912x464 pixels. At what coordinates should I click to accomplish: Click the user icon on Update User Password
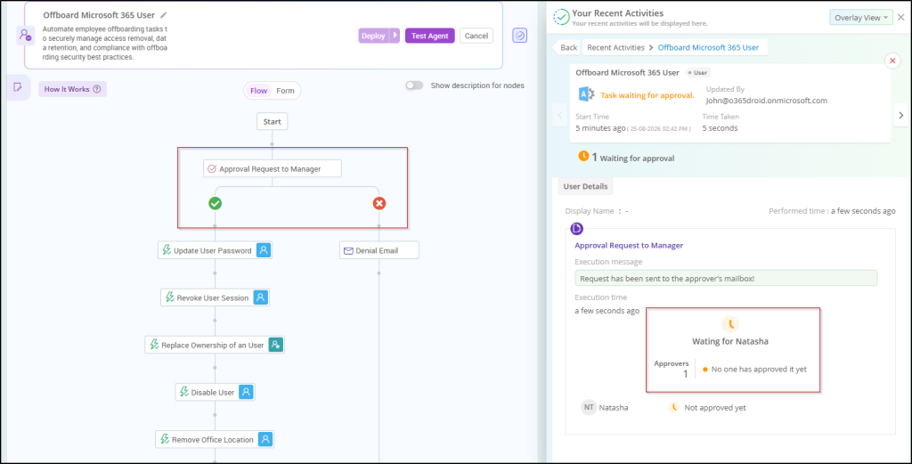pos(264,250)
